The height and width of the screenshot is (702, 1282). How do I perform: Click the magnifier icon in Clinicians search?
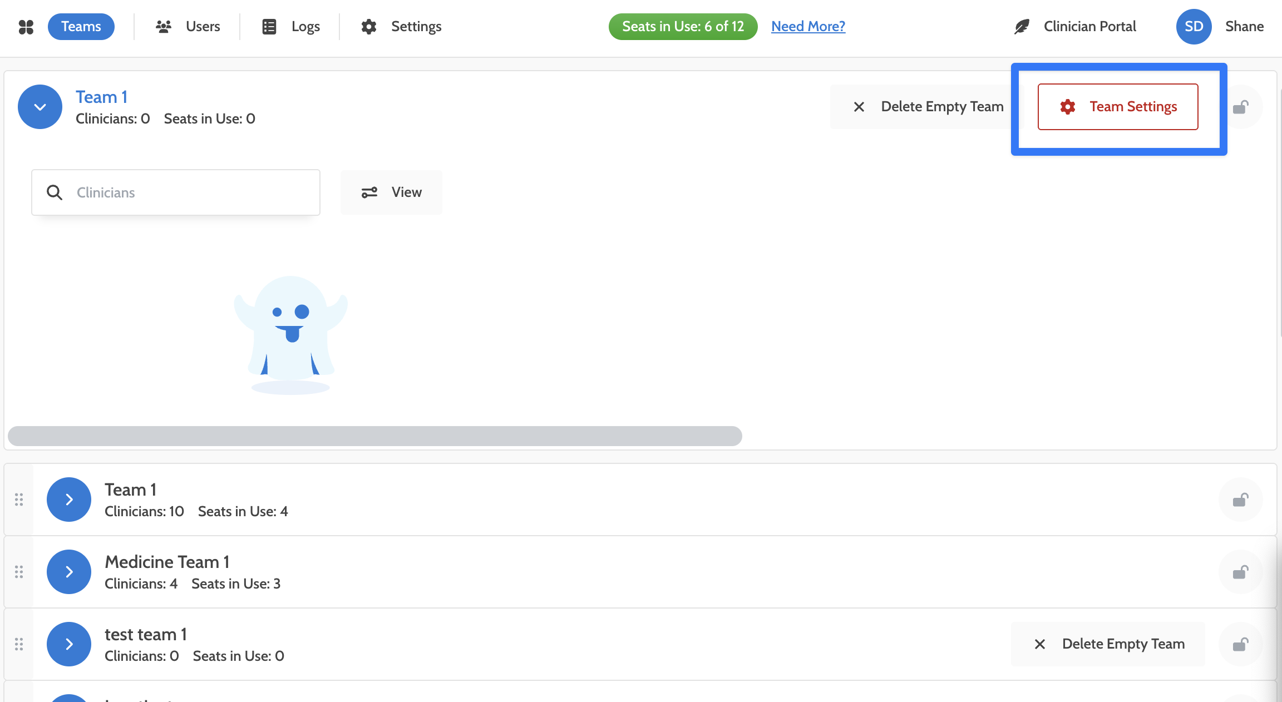coord(55,192)
